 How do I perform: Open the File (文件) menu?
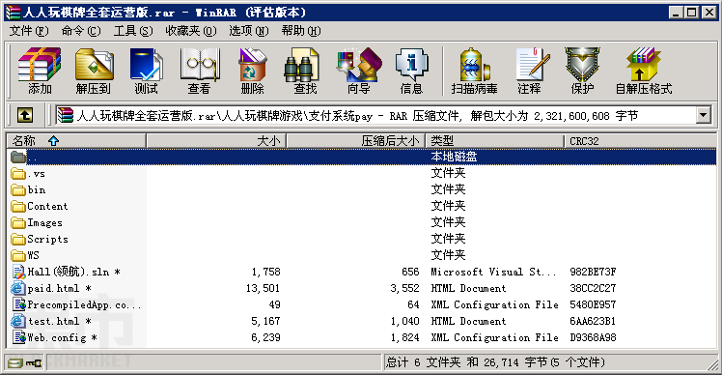point(29,31)
